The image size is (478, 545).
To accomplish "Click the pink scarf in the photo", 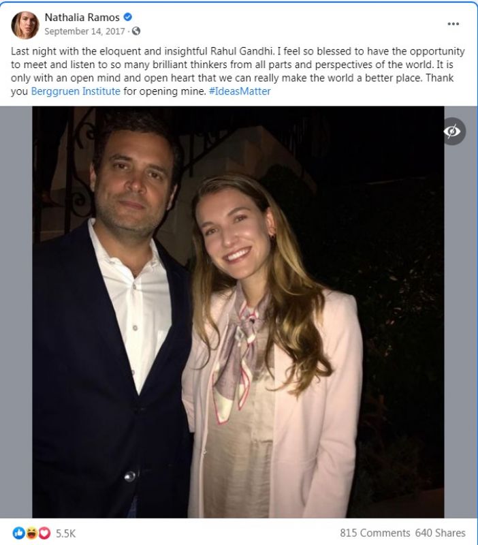I will point(235,354).
